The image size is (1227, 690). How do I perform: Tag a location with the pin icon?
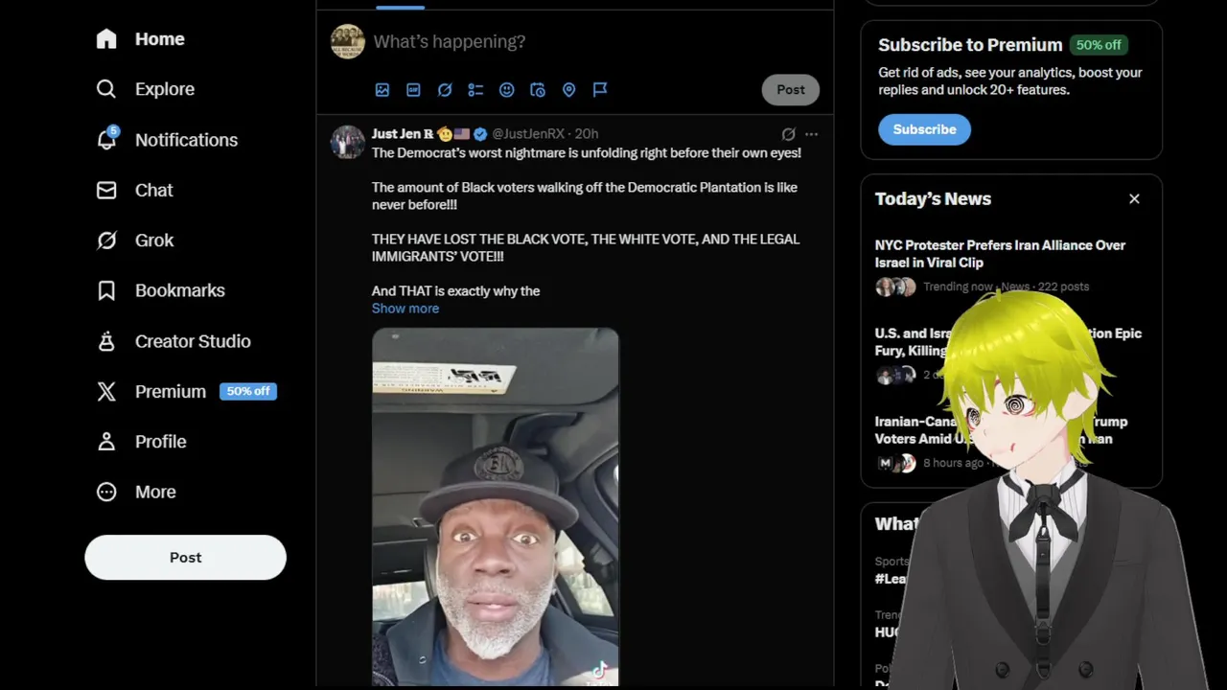tap(568, 90)
